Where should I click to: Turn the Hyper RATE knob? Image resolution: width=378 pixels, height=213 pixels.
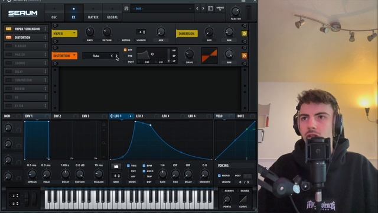pos(90,32)
